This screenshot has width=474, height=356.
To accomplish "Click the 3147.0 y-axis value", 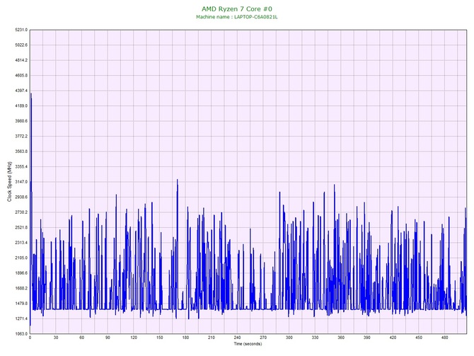I will pyautogui.click(x=21, y=182).
